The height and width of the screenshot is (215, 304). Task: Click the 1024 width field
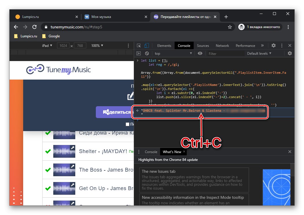63,46
